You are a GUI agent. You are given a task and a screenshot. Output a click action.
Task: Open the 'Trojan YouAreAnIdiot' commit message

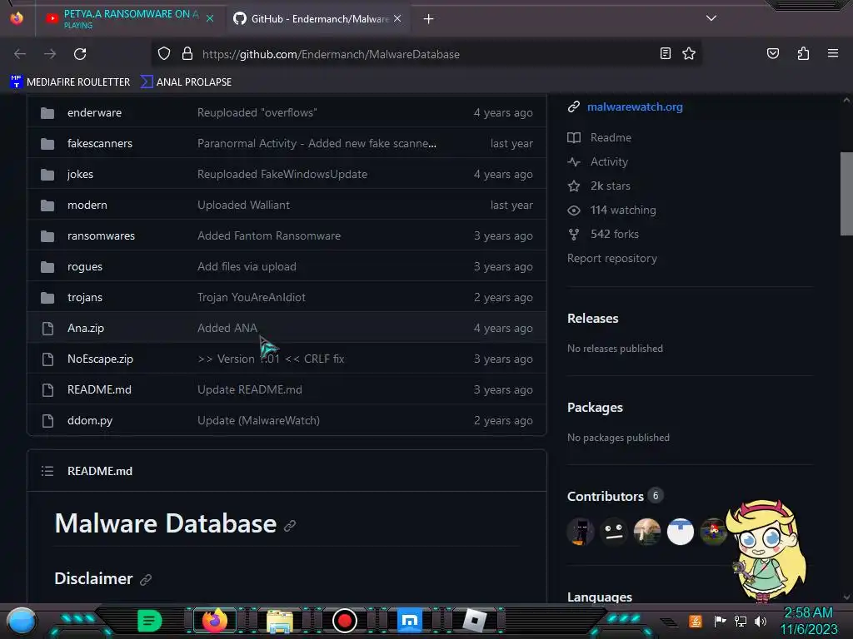tap(251, 297)
